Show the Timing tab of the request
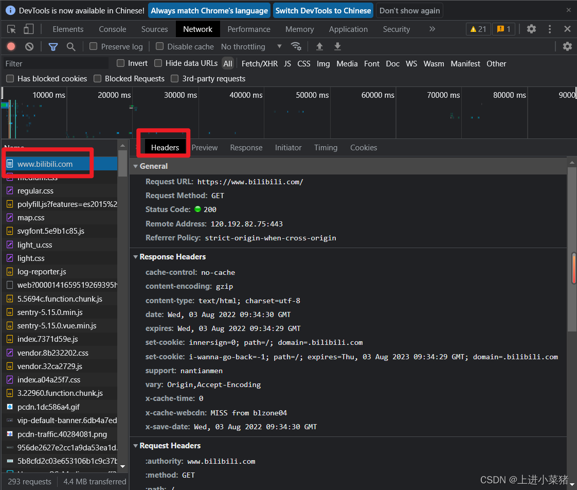Screen dimensions: 577x490 point(326,148)
